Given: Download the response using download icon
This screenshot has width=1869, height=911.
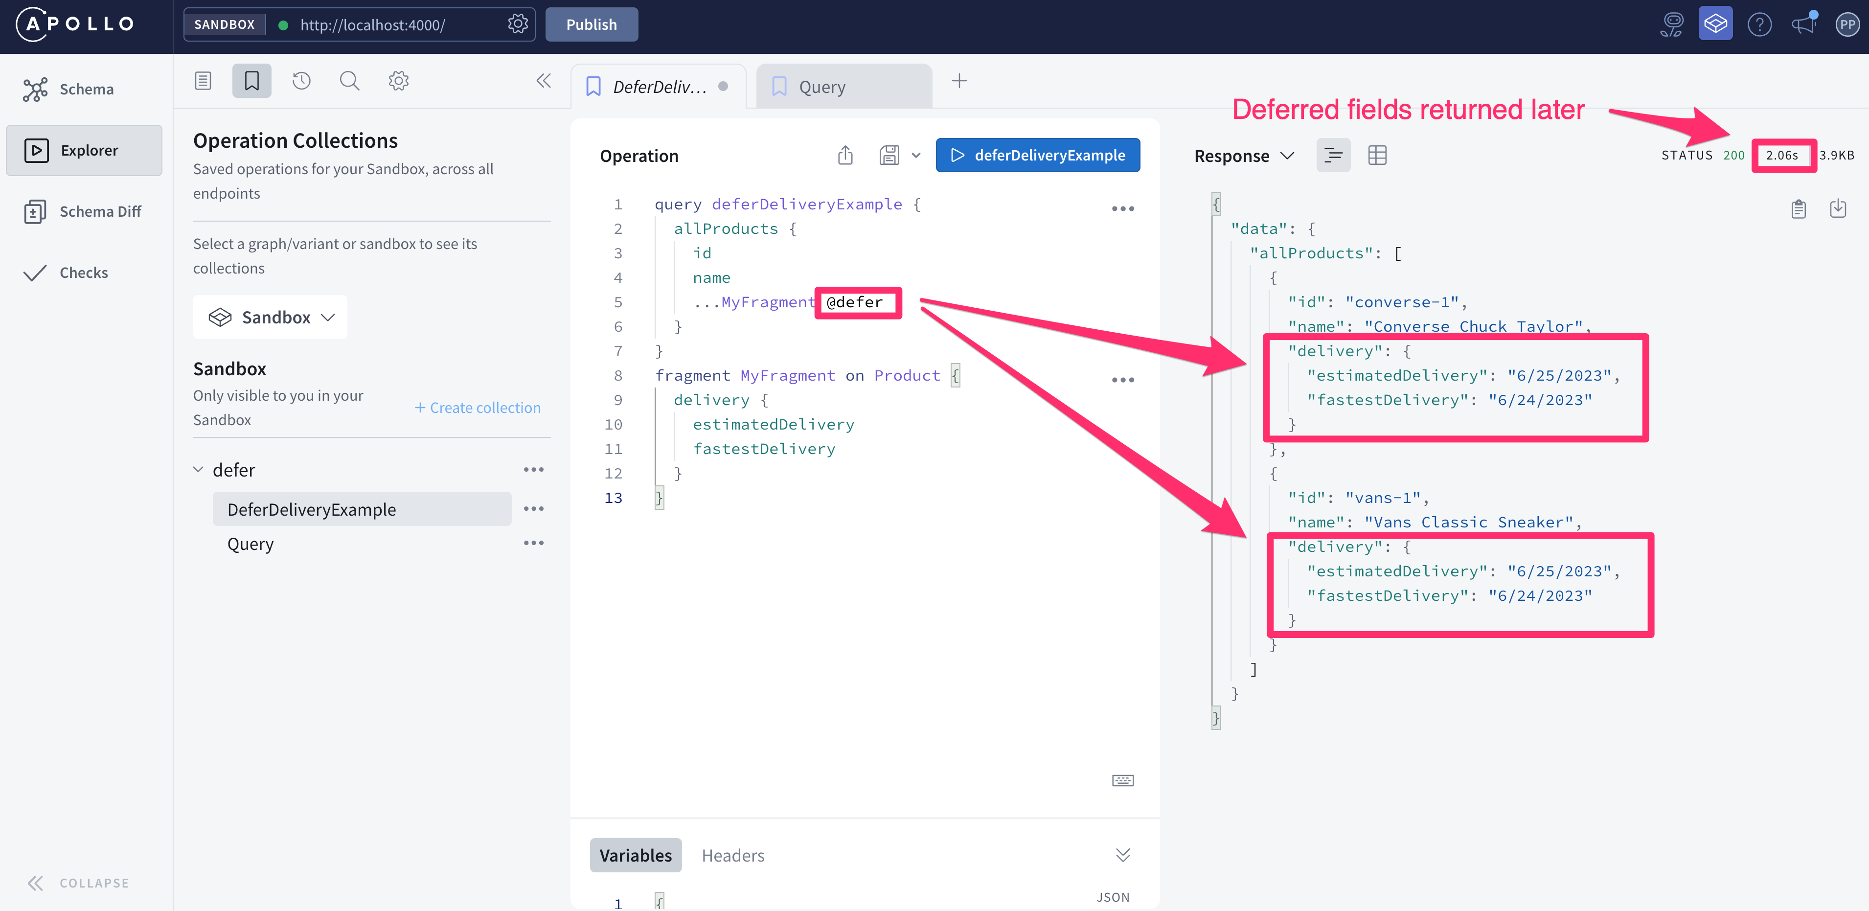Looking at the screenshot, I should click(1837, 209).
